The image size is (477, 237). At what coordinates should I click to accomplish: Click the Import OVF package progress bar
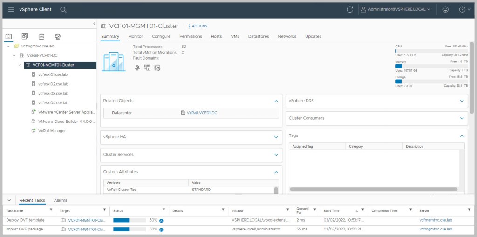coord(129,229)
